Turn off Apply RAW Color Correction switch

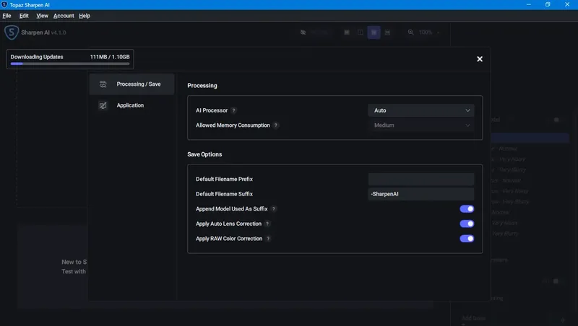coord(467,239)
